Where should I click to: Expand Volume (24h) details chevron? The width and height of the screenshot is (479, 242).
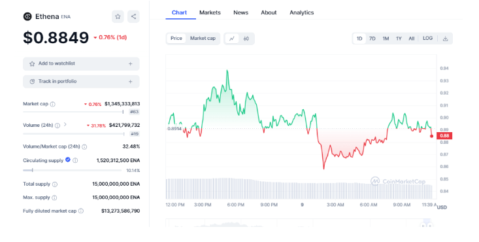click(x=65, y=124)
